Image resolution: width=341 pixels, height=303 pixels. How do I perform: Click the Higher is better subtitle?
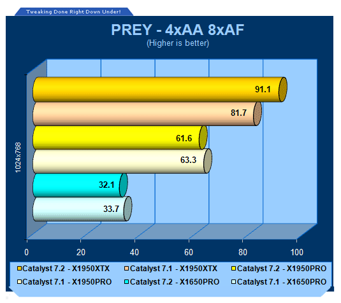point(178,43)
